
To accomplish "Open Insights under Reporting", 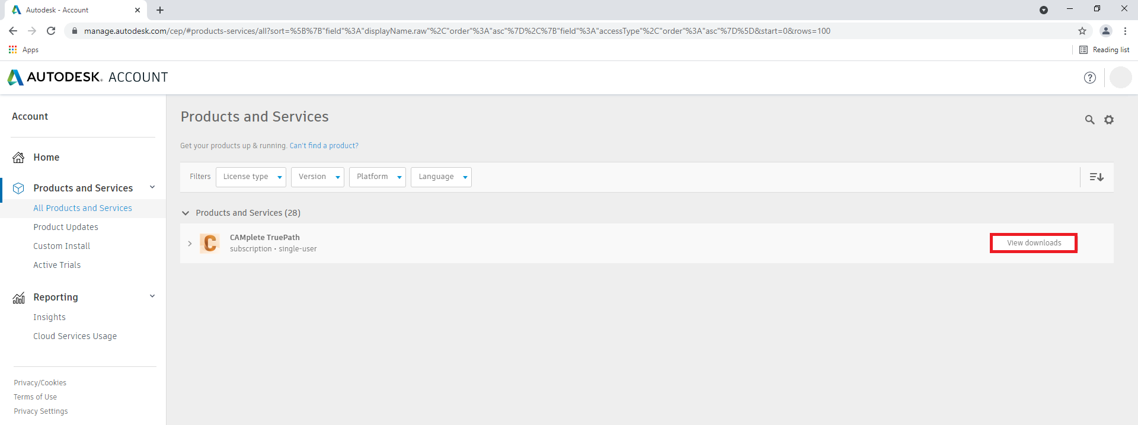I will 49,317.
